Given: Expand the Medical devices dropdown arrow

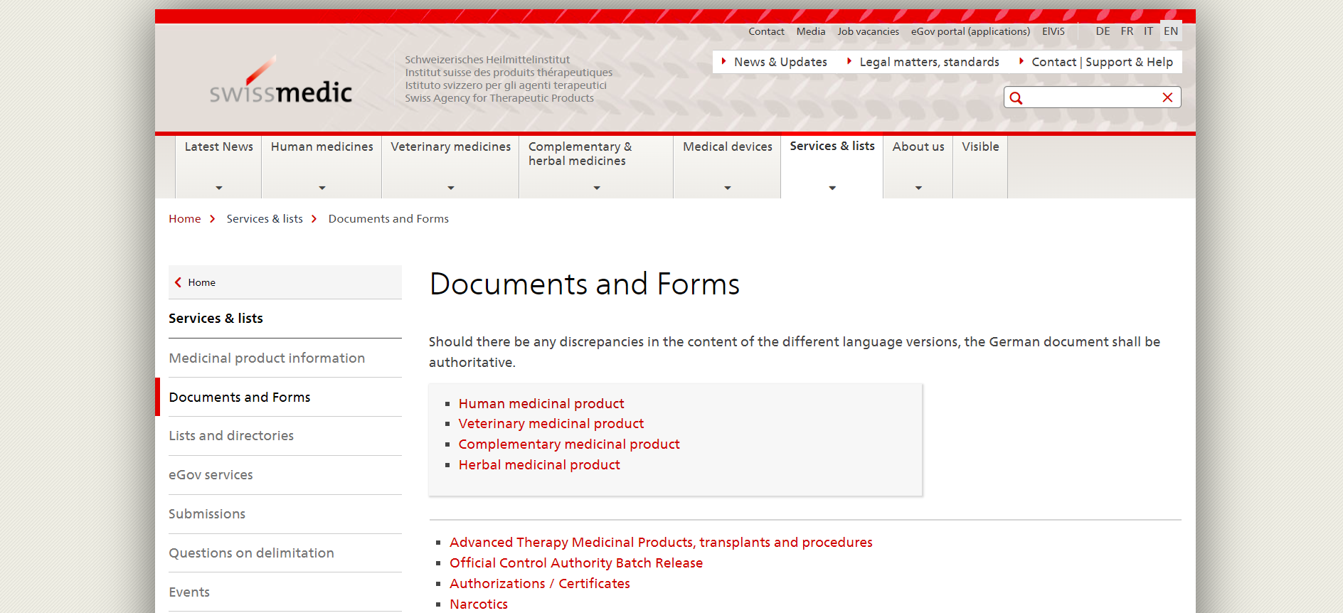Looking at the screenshot, I should pyautogui.click(x=727, y=188).
